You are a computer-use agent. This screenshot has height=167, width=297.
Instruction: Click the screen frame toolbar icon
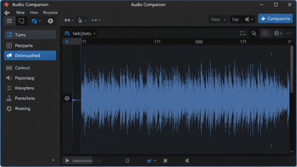pos(21,21)
